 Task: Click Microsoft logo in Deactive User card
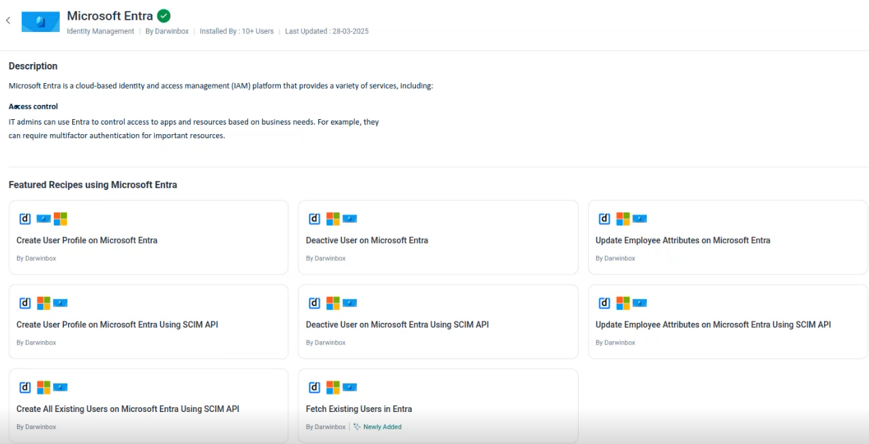click(x=333, y=219)
